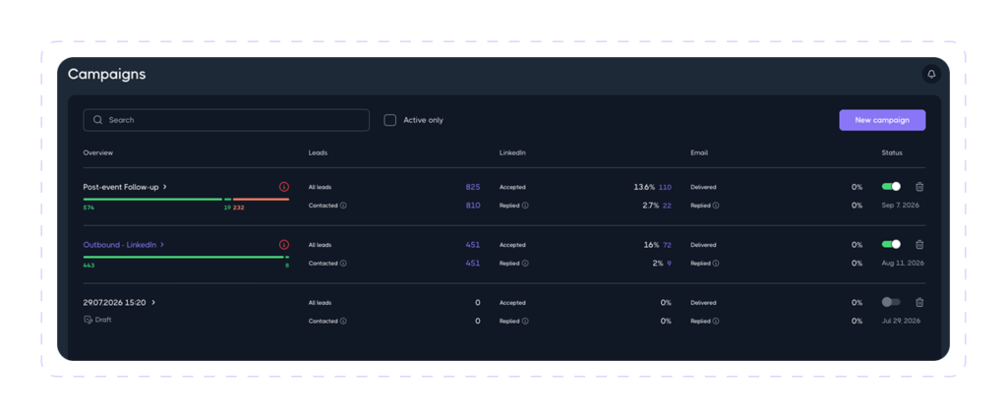Click Outbound - LinkedIn Contacted info icon
1007x418 pixels.
point(343,264)
